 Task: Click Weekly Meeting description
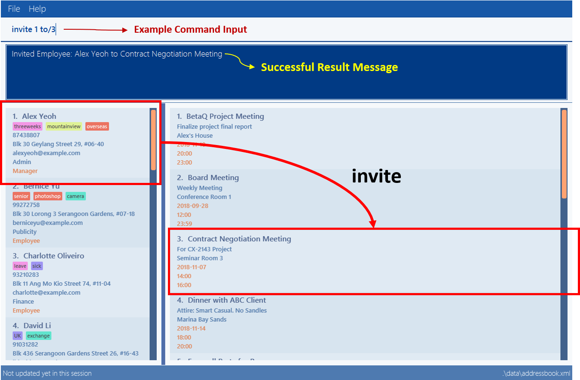[x=200, y=188]
